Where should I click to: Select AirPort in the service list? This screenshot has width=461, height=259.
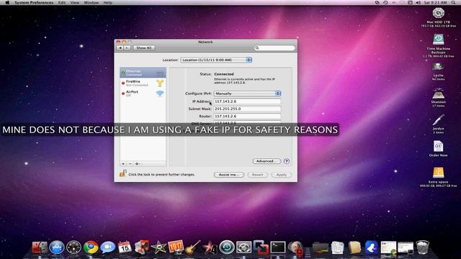(x=143, y=94)
